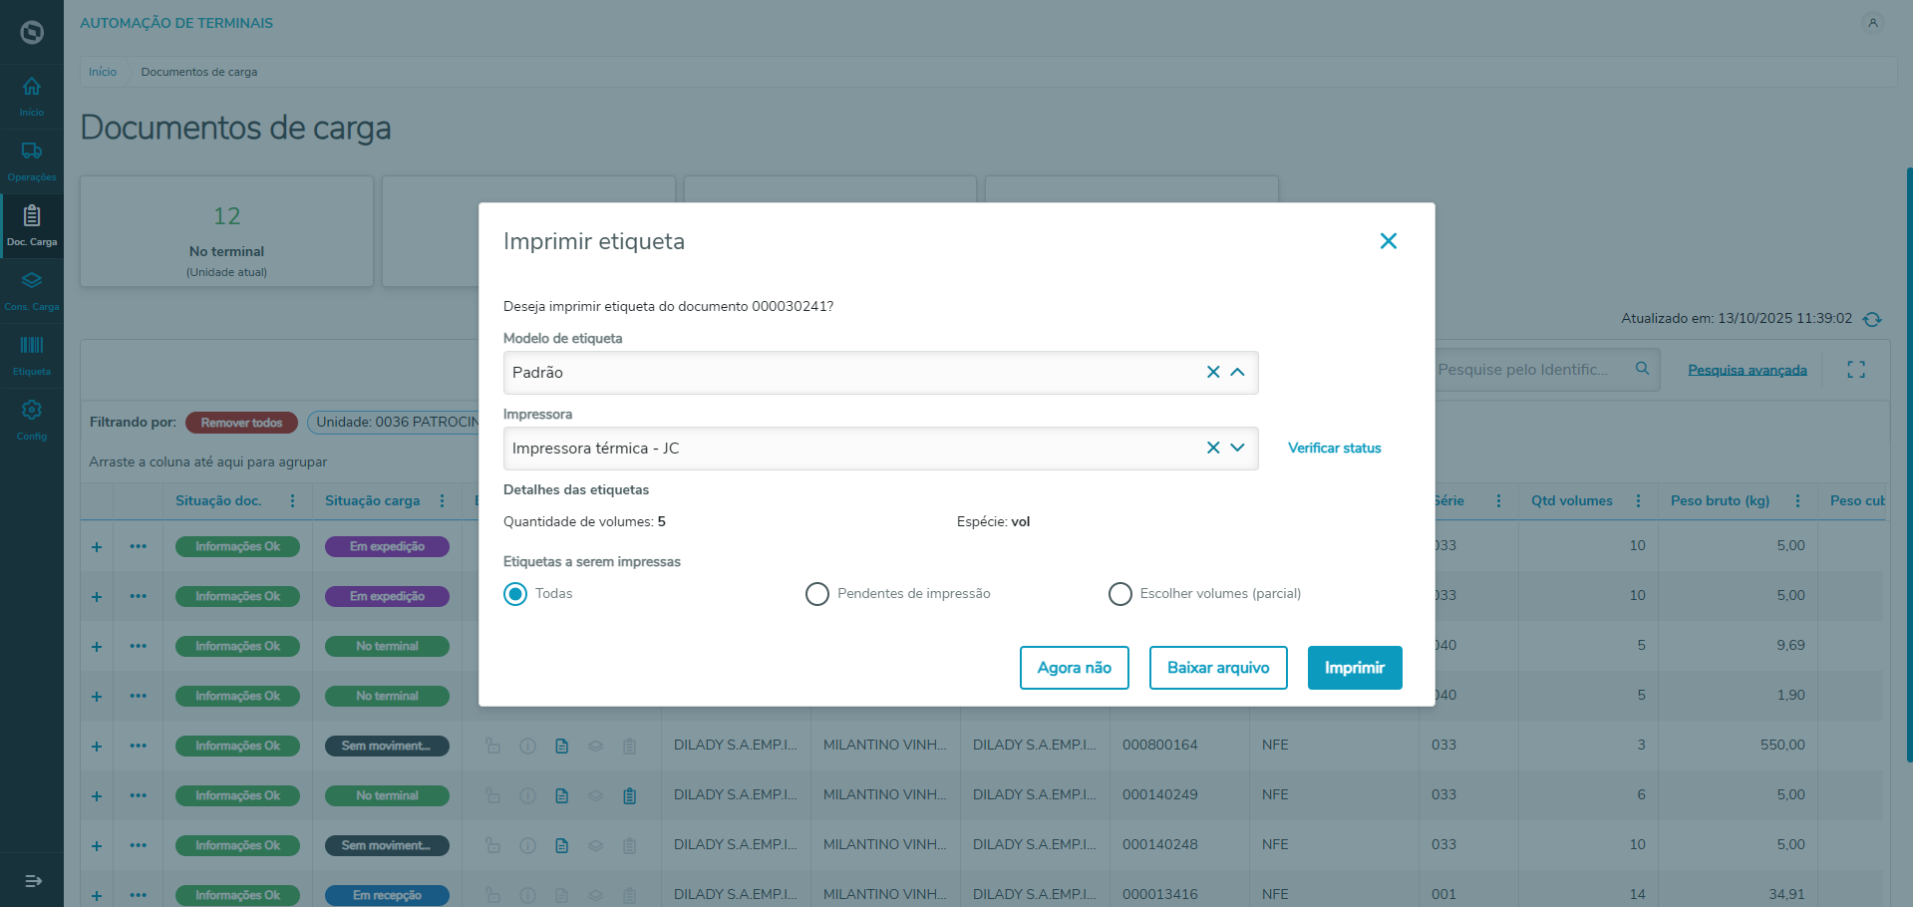
Task: Clear the Padrão label model selection
Action: tap(1213, 372)
